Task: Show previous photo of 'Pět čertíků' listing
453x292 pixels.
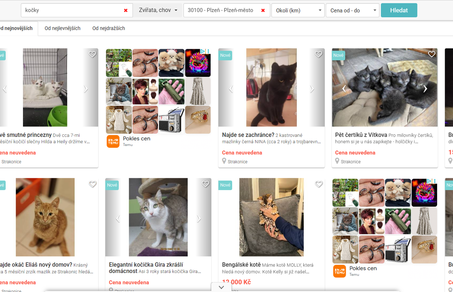Action: click(x=344, y=89)
